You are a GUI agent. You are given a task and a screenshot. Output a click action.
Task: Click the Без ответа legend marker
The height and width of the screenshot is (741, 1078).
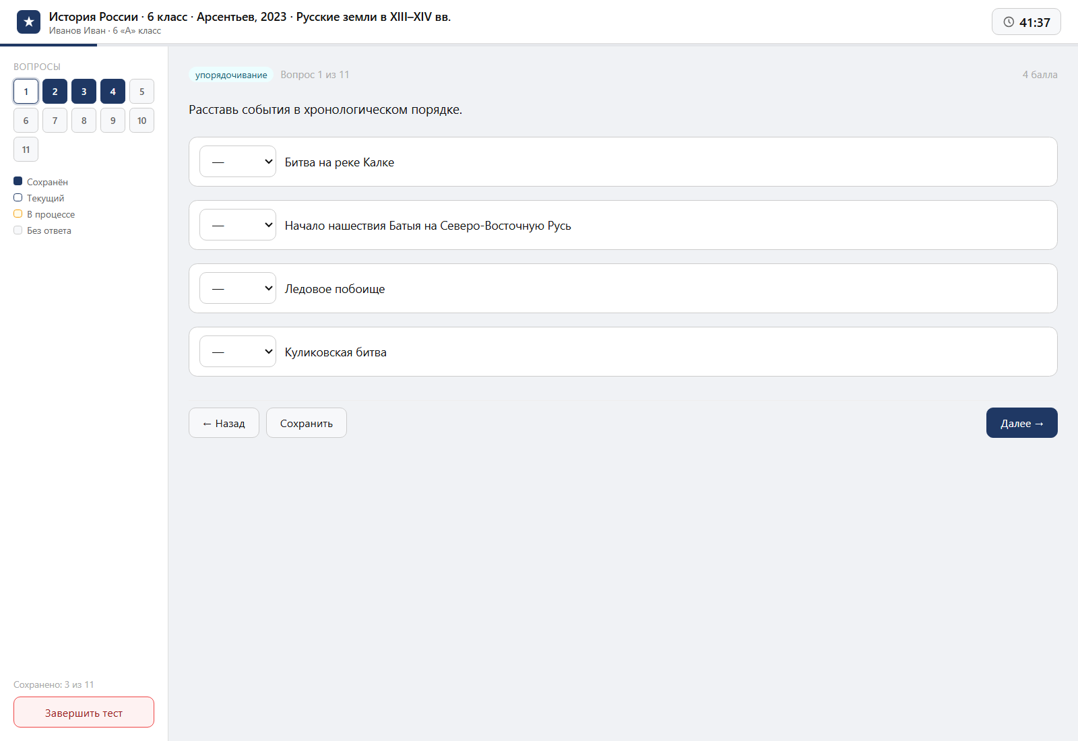[x=18, y=230]
